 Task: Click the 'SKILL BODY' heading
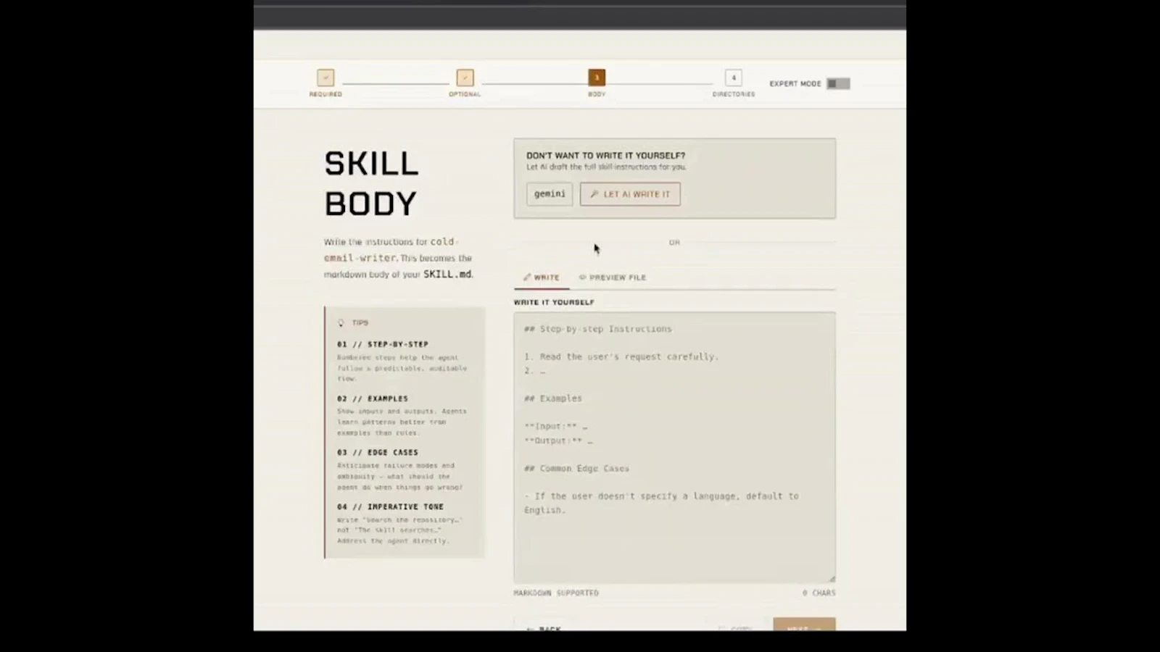coord(371,183)
